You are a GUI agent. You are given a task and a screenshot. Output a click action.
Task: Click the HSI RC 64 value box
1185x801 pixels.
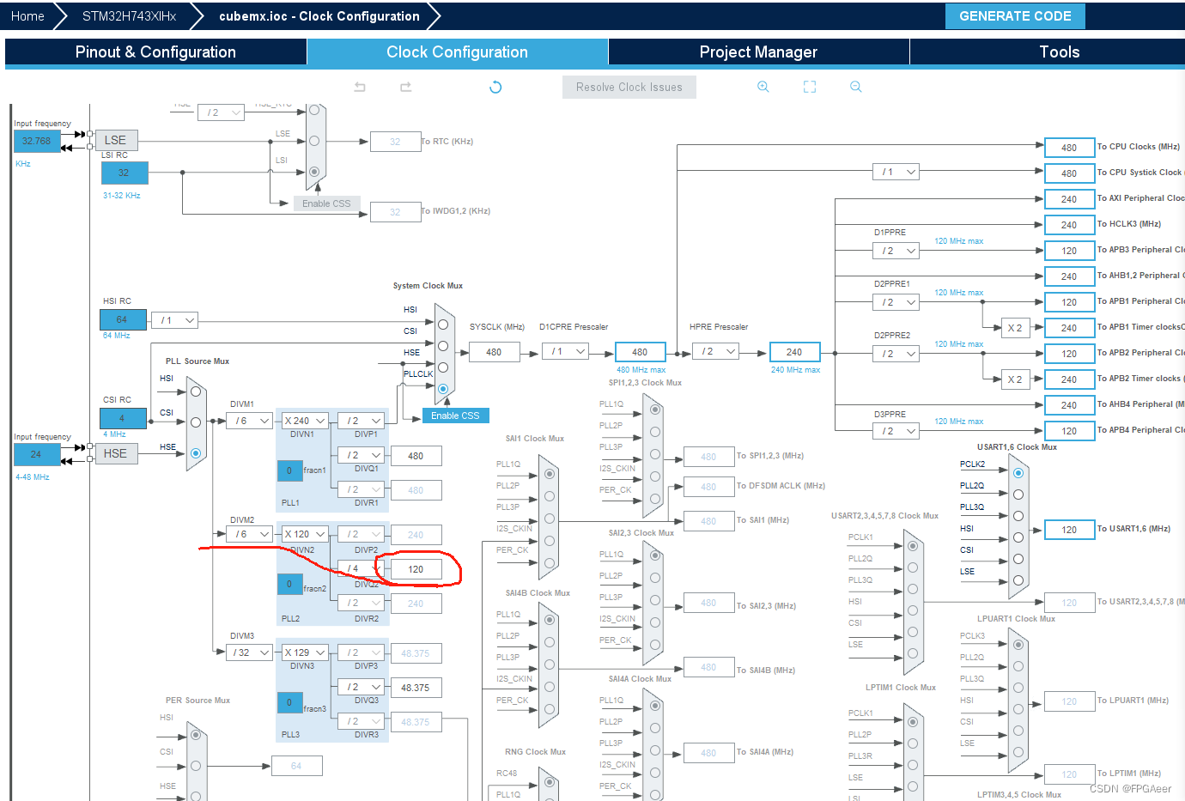pos(122,319)
